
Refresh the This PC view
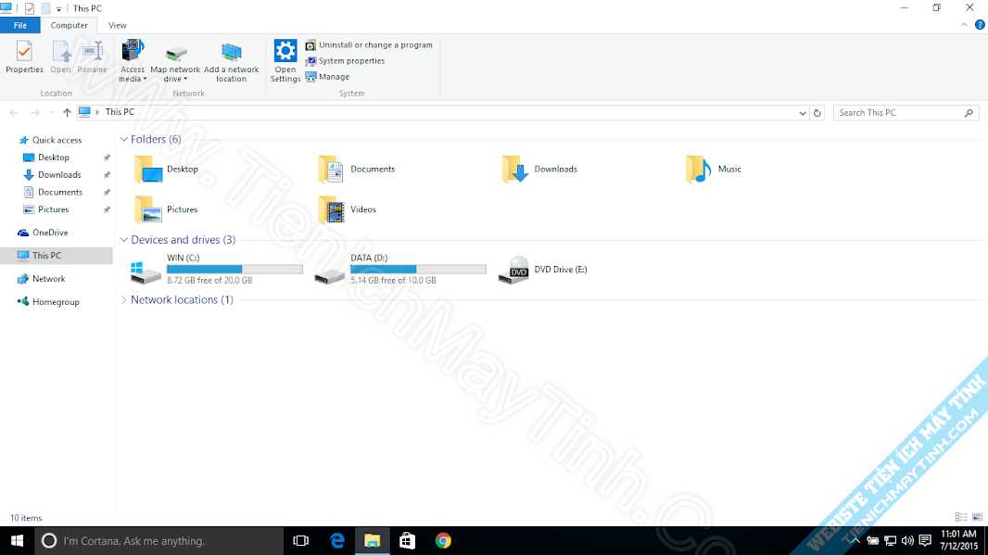coord(817,113)
